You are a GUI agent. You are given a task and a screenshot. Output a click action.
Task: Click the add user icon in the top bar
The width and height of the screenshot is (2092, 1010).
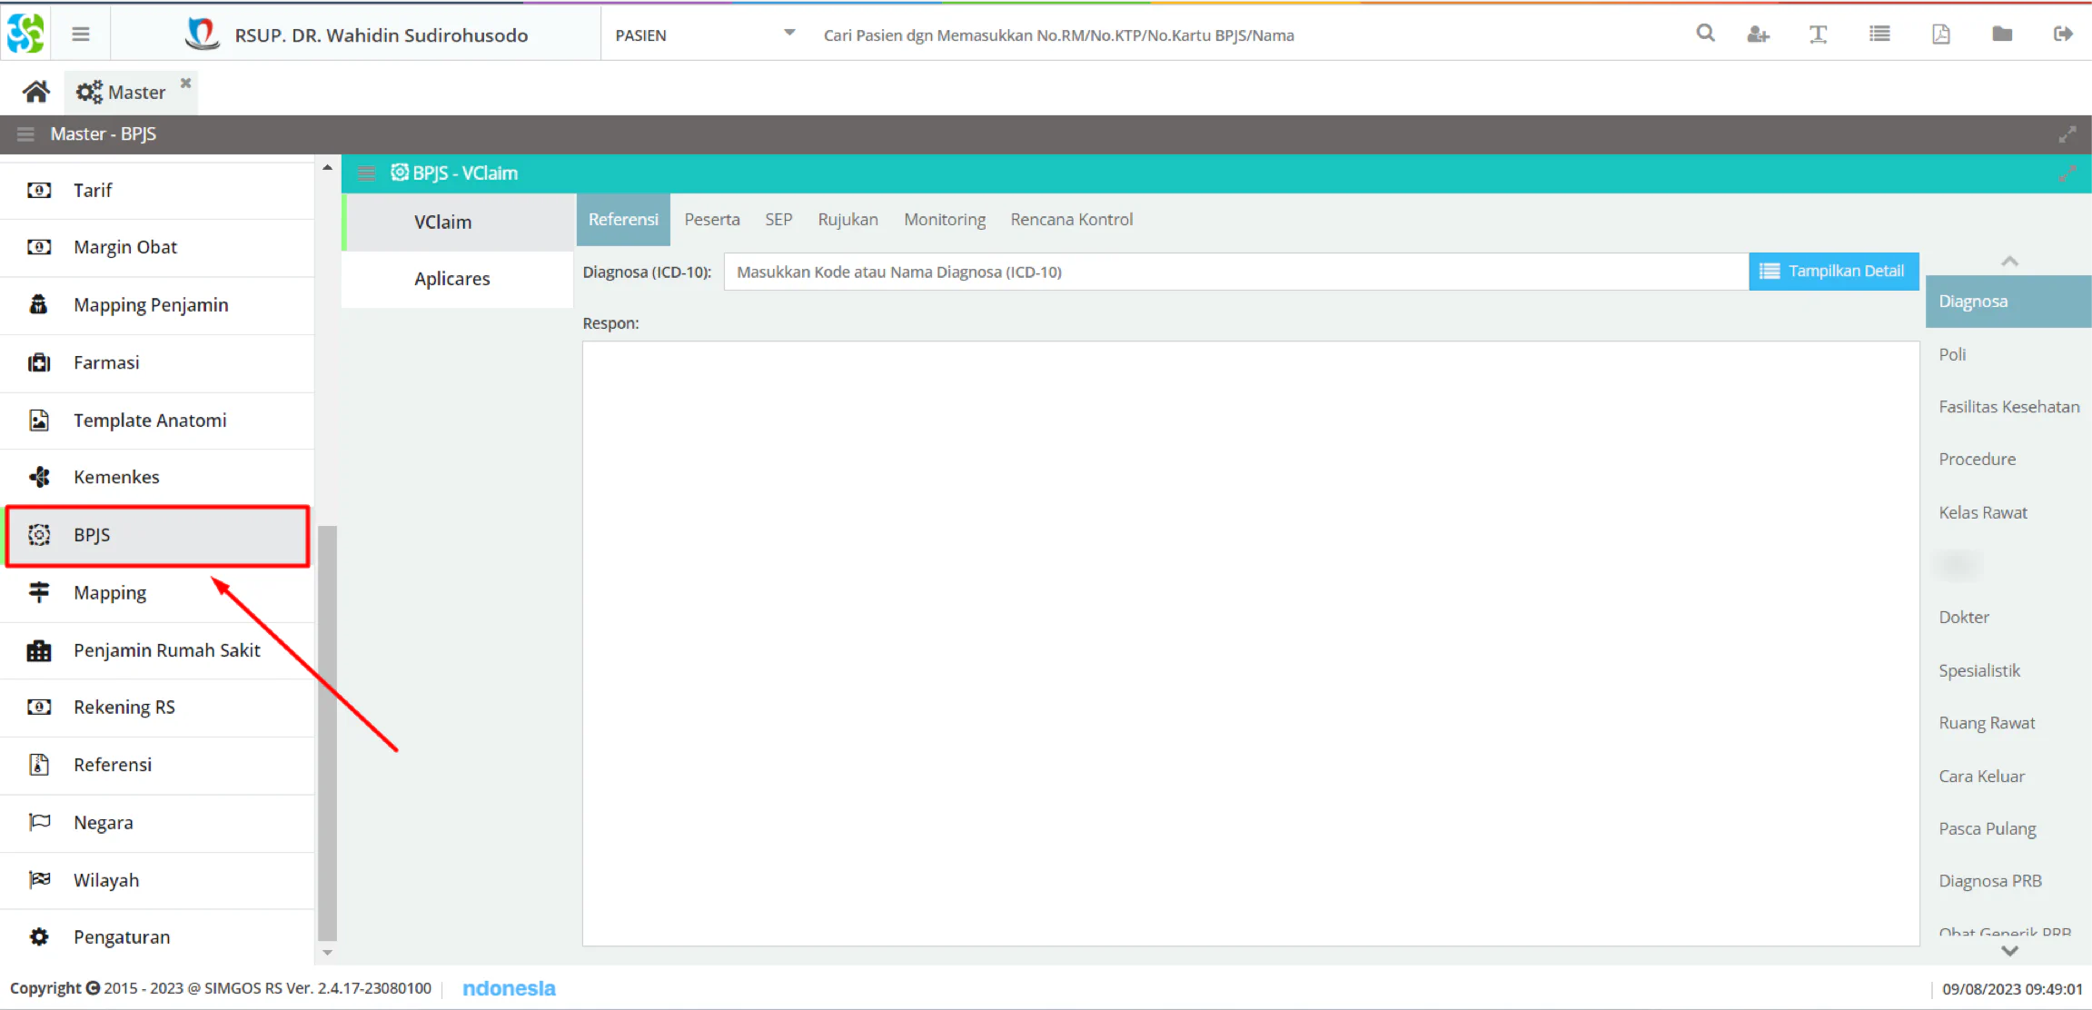(x=1758, y=35)
